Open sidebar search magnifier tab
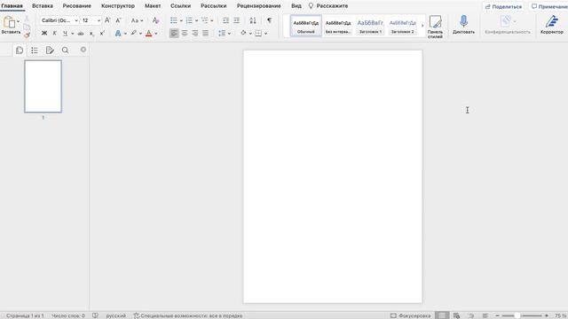Viewport: 568px width, 319px height. [65, 51]
